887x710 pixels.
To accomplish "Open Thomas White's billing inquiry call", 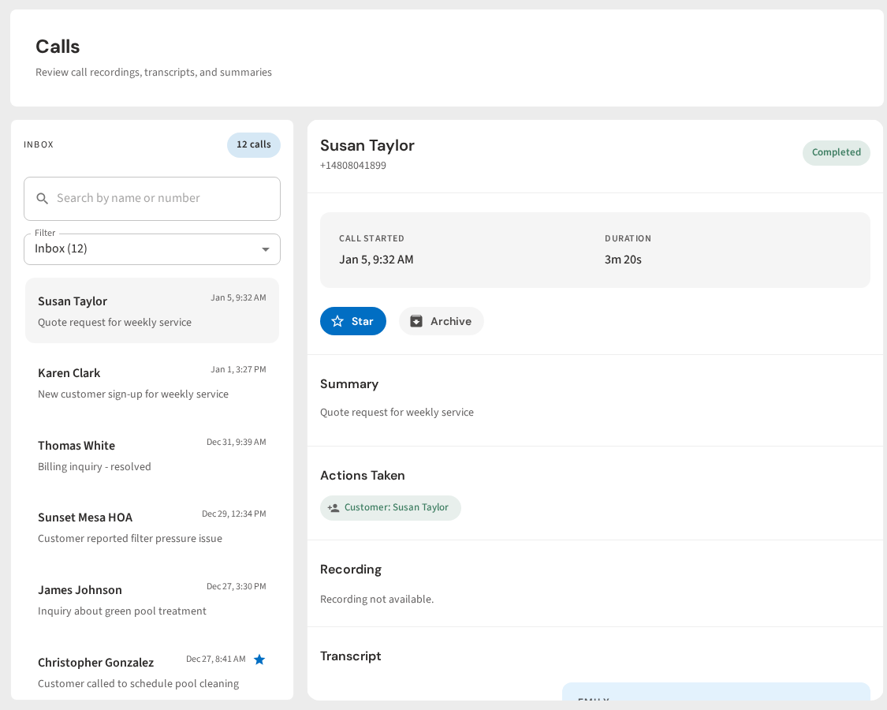I will point(152,455).
